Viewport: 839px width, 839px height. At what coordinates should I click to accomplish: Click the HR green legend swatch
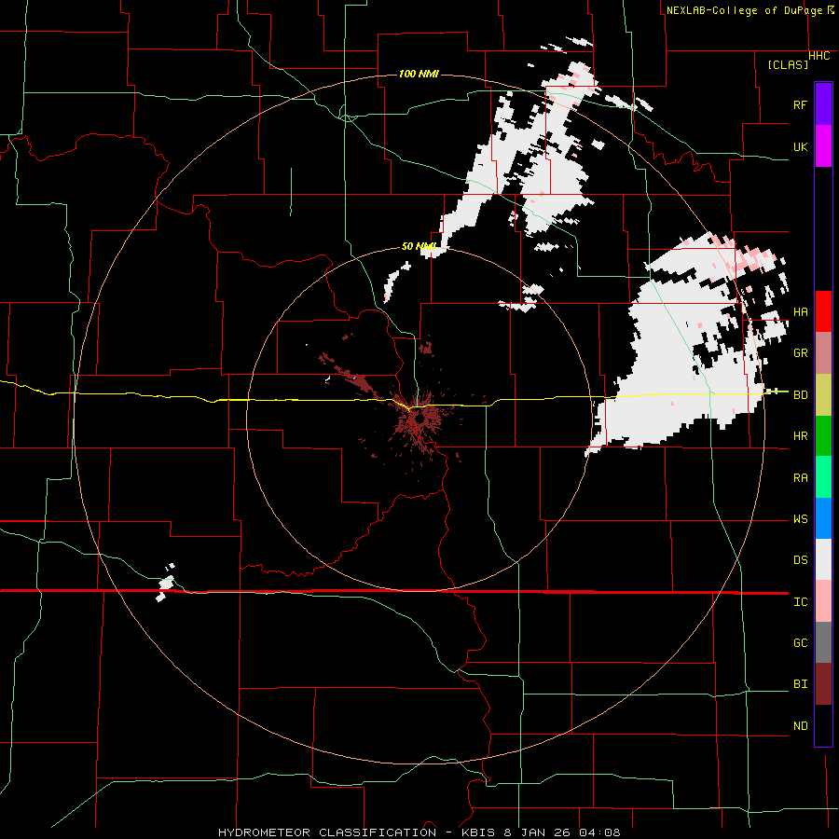pos(823,436)
